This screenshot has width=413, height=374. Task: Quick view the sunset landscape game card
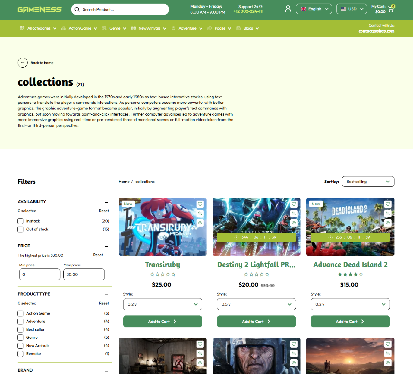click(x=388, y=363)
